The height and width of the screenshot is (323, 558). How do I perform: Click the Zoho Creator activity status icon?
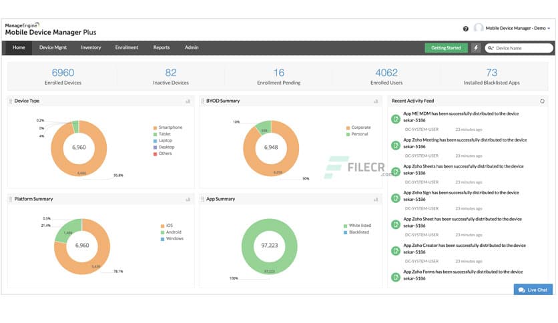pyautogui.click(x=396, y=251)
